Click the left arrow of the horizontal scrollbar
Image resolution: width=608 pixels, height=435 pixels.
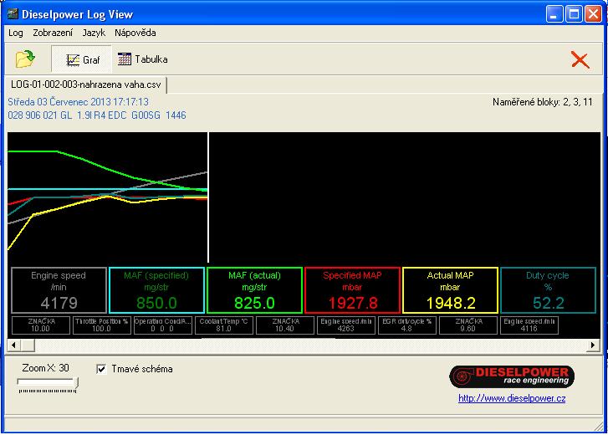click(x=14, y=345)
